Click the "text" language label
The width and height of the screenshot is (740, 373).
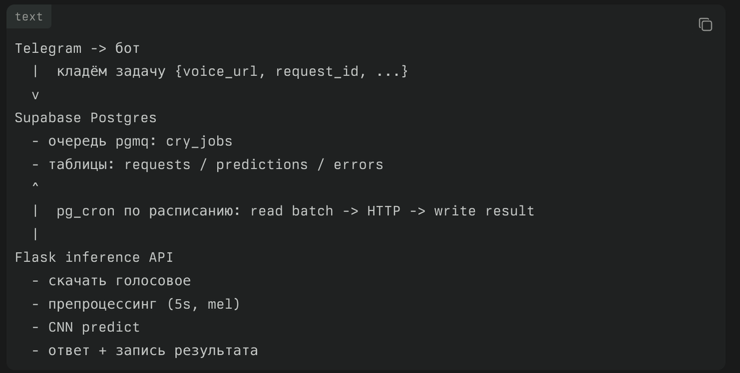click(29, 17)
